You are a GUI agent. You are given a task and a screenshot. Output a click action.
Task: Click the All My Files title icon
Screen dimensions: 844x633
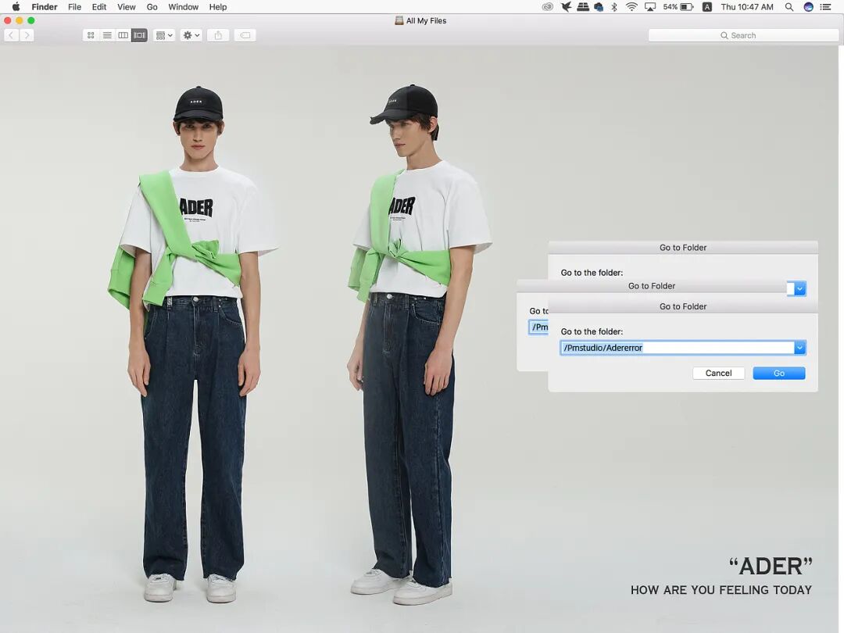pyautogui.click(x=399, y=20)
